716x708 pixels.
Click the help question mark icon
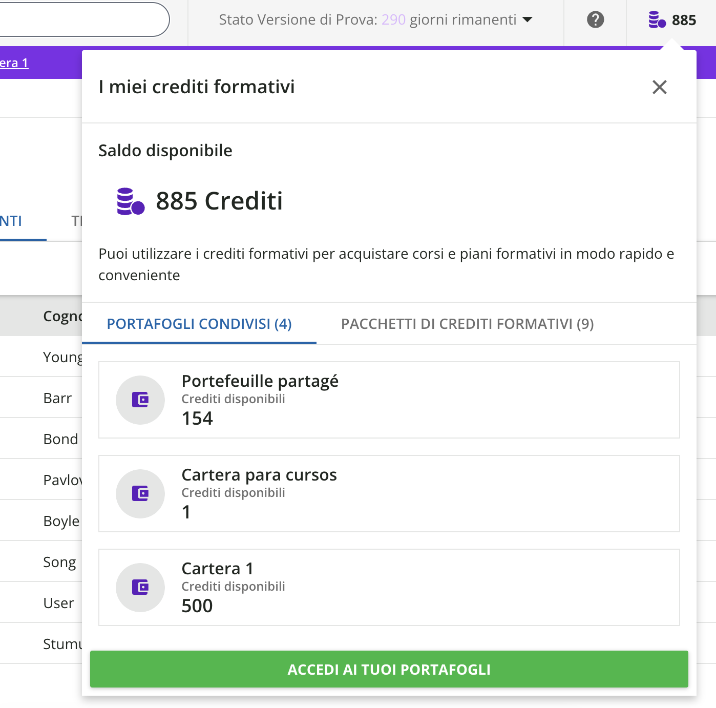(x=595, y=20)
